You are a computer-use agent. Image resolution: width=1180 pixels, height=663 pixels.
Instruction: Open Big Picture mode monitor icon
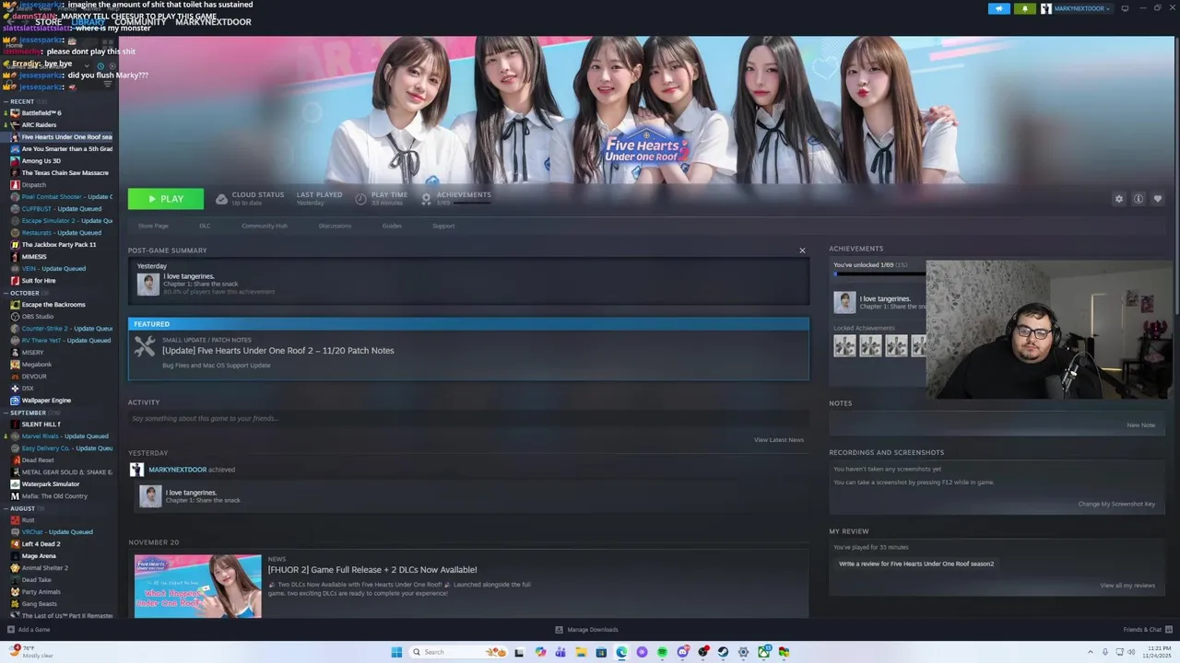pos(1125,8)
